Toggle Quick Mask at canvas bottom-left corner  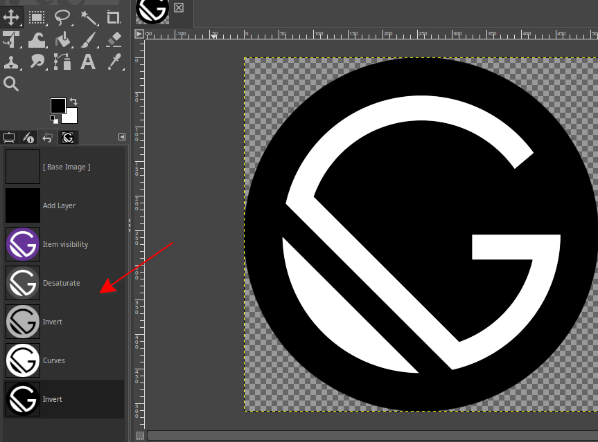(x=140, y=435)
